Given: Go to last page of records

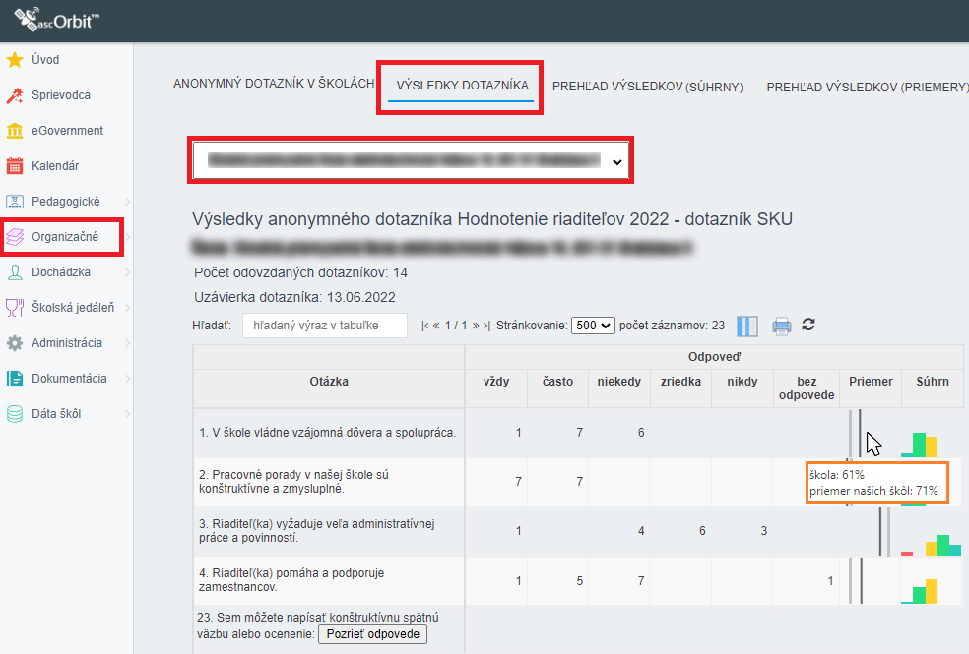Looking at the screenshot, I should click(486, 326).
